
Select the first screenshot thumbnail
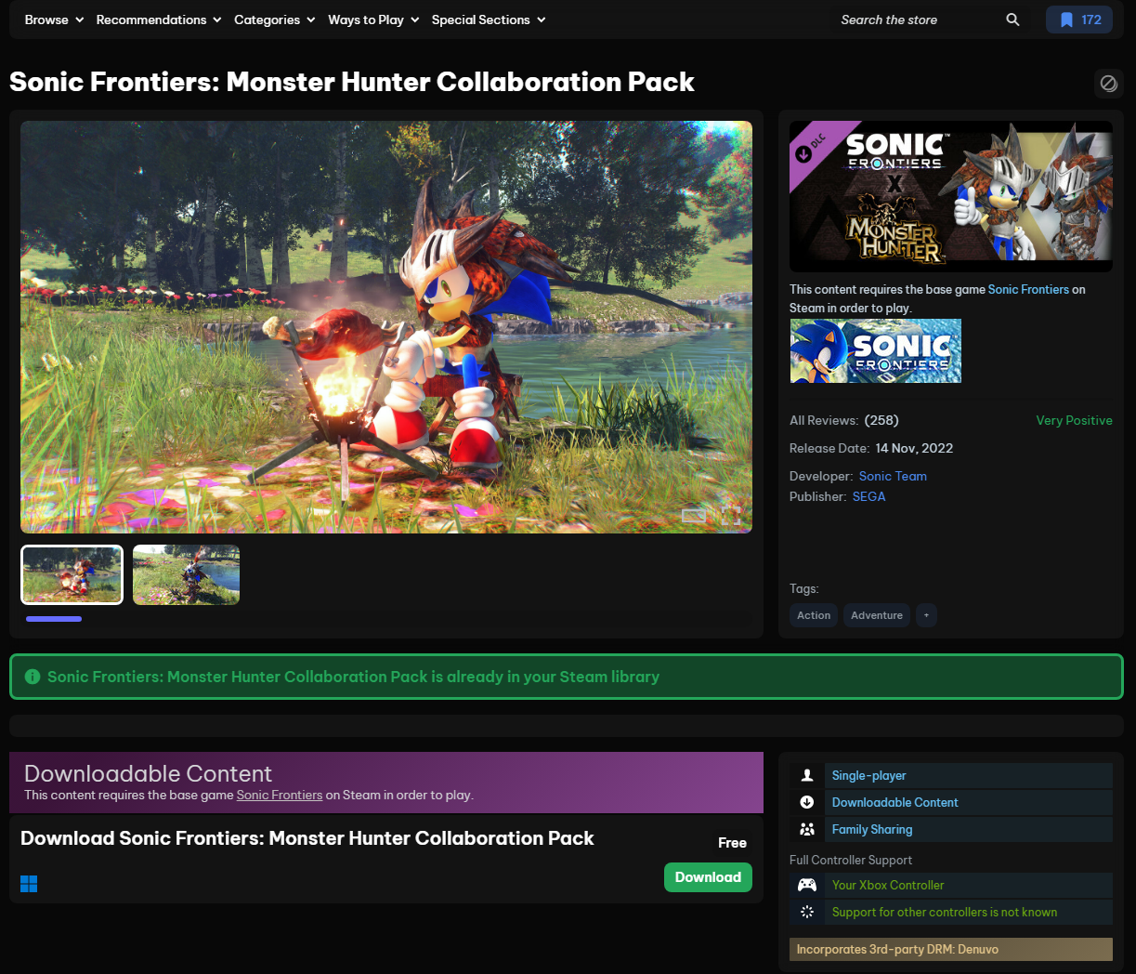[72, 574]
